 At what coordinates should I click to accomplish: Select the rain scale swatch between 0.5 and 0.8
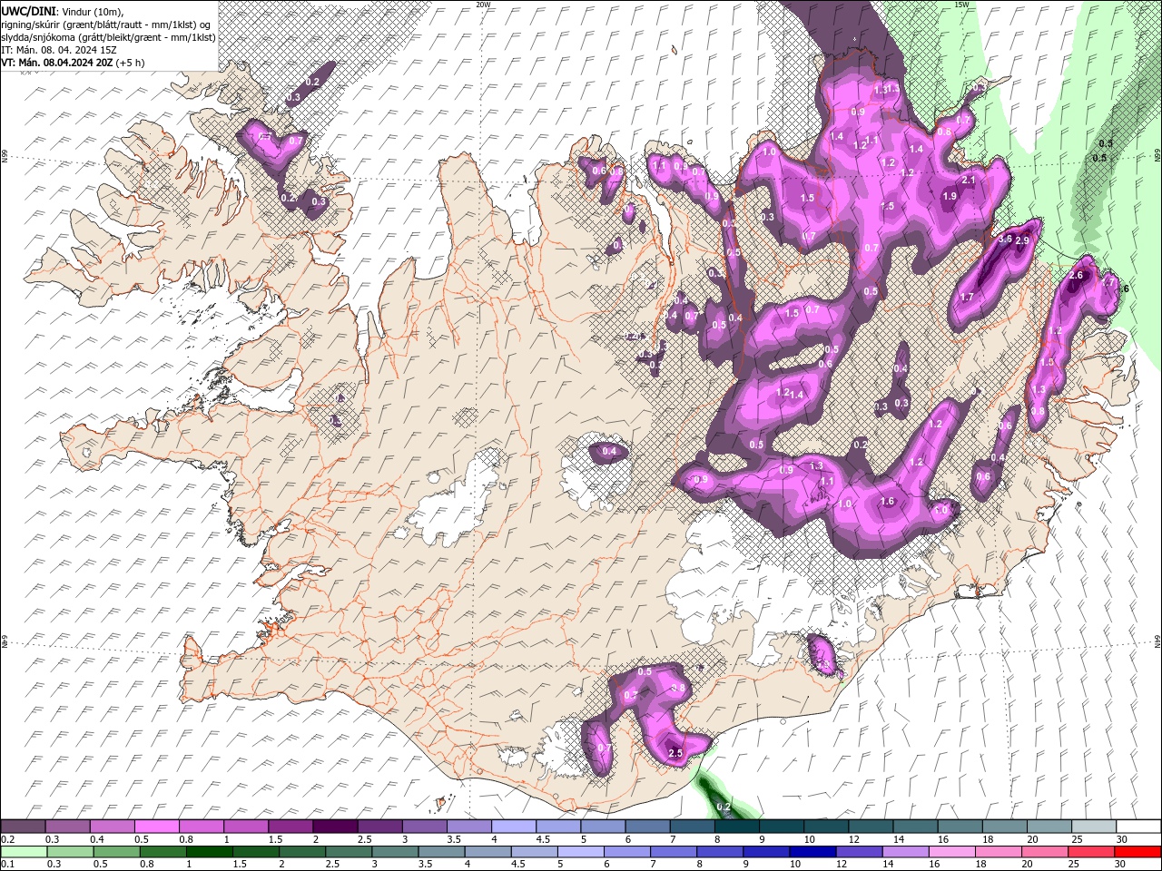(x=116, y=852)
